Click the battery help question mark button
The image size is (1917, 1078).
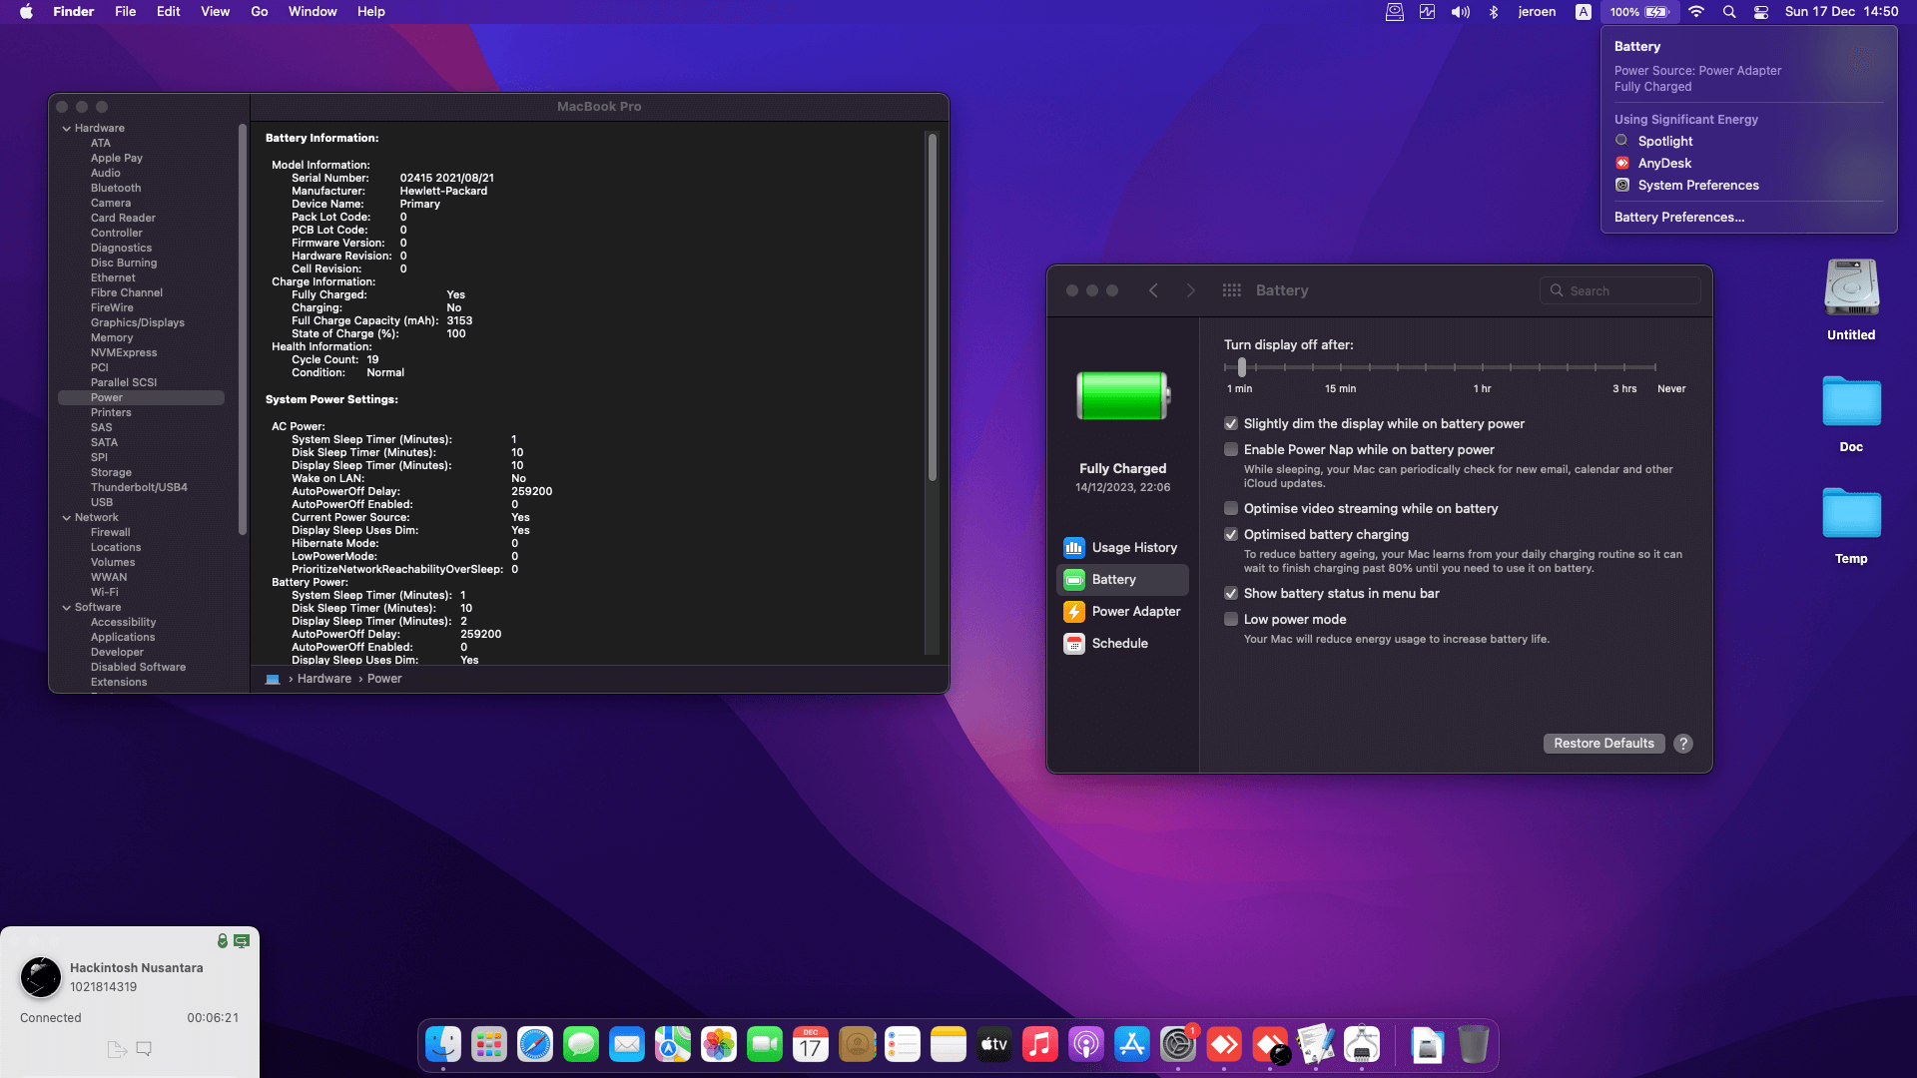(1683, 744)
